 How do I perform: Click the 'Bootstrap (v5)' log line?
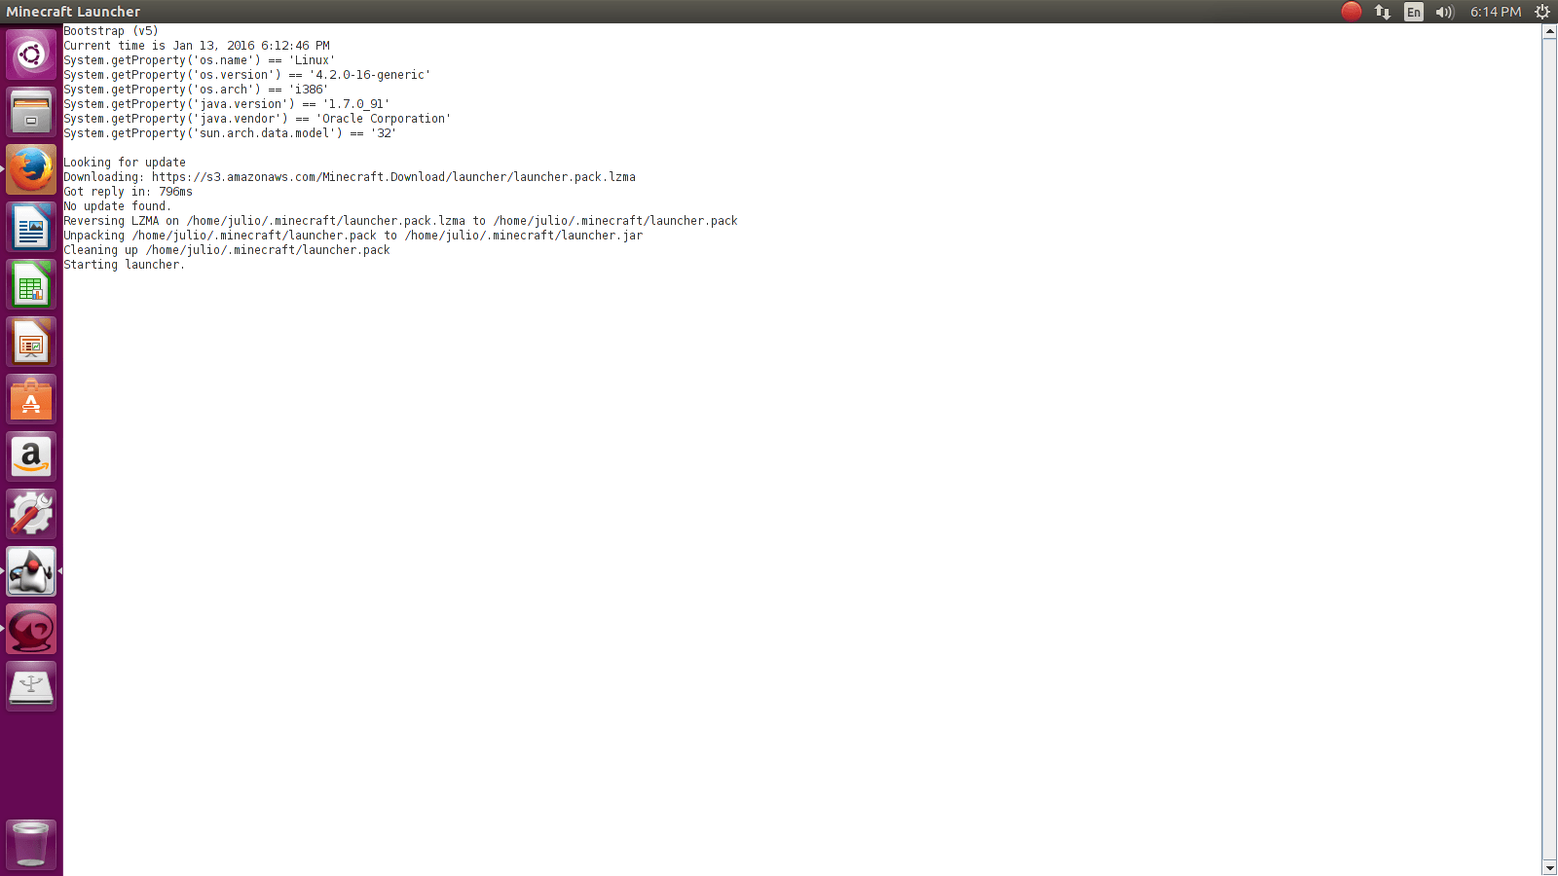coord(111,31)
